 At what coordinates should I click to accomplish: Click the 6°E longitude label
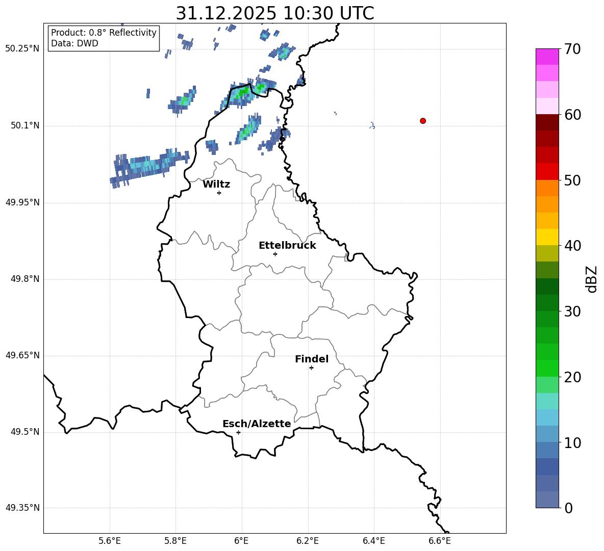pos(241,541)
